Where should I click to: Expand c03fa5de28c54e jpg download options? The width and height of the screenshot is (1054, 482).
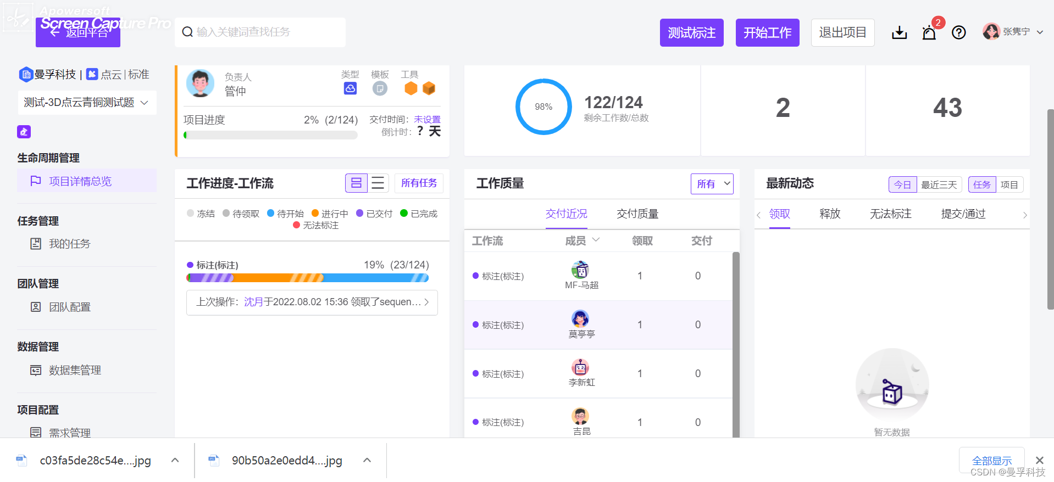175,460
